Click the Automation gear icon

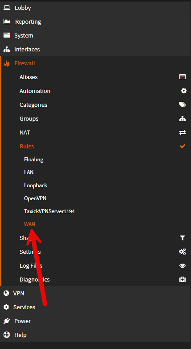(x=183, y=91)
